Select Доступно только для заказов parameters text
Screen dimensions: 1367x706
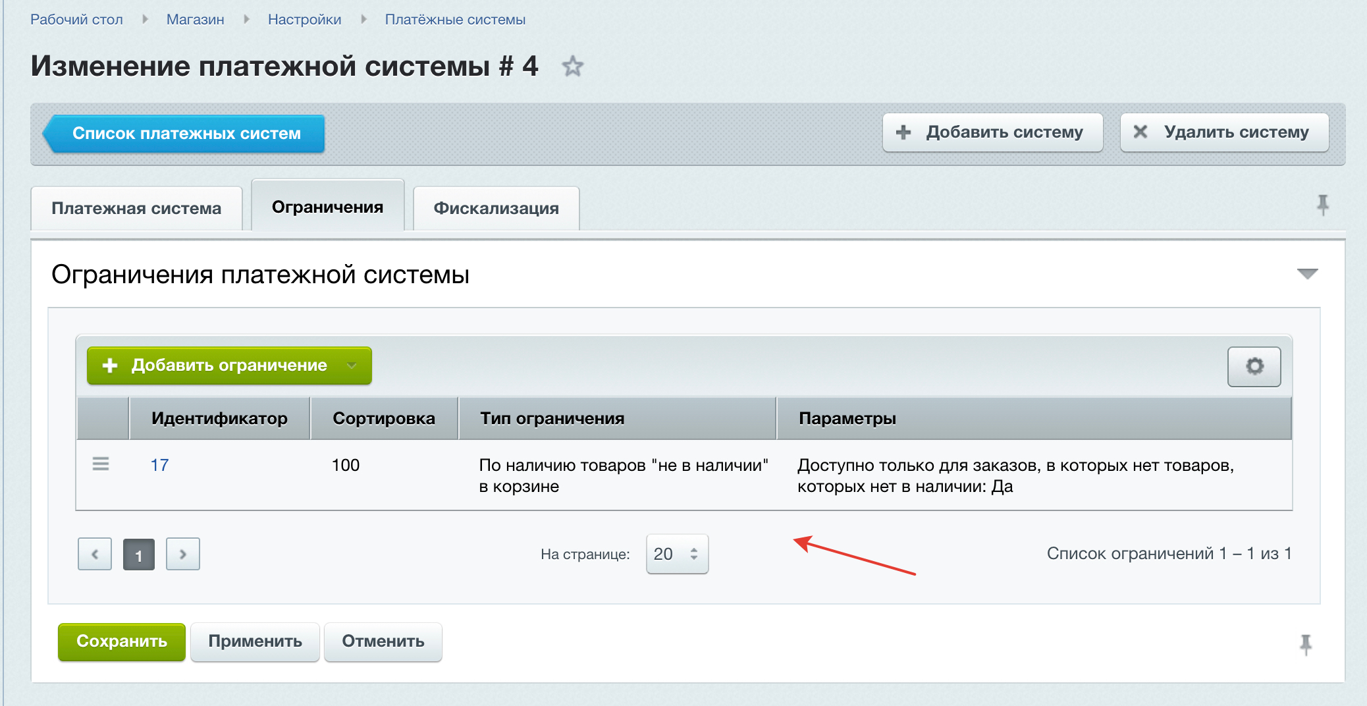pos(1015,475)
